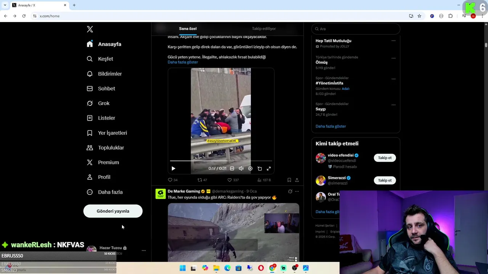Click the browser back arrow
Image resolution: width=488 pixels, height=274 pixels.
point(5,16)
